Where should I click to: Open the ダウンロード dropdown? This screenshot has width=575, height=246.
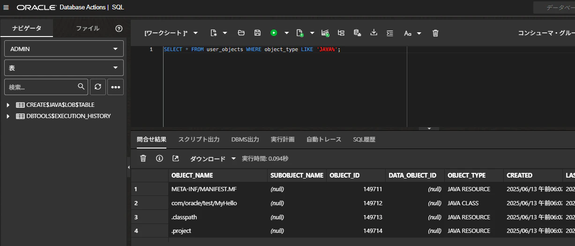(x=213, y=159)
